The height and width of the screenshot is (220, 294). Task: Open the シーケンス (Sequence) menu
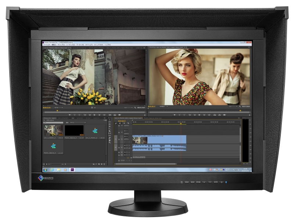click(70, 45)
